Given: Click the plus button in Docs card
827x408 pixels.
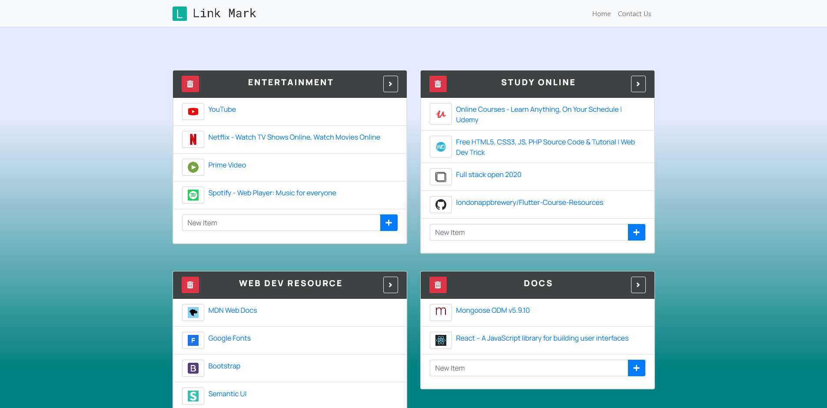Looking at the screenshot, I should click(x=637, y=368).
